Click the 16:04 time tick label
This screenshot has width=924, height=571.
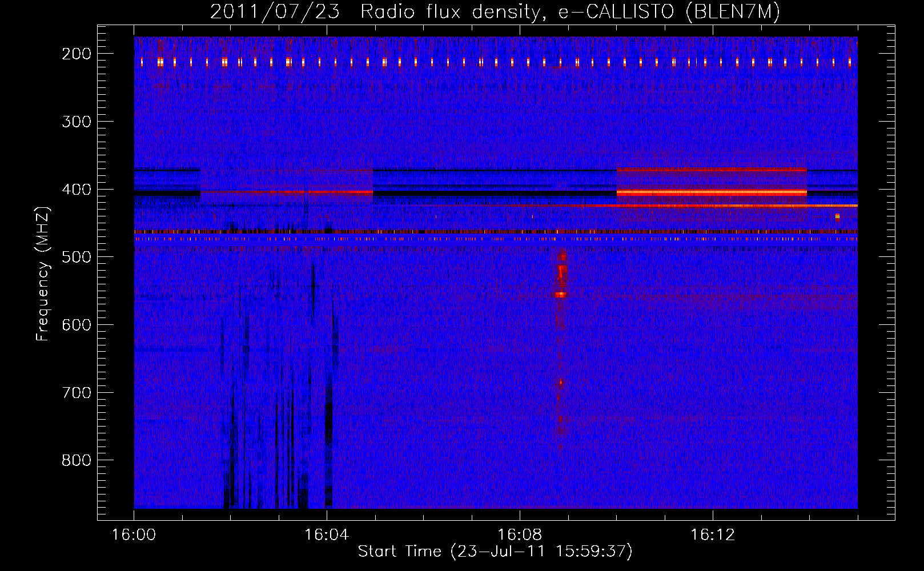(x=327, y=535)
